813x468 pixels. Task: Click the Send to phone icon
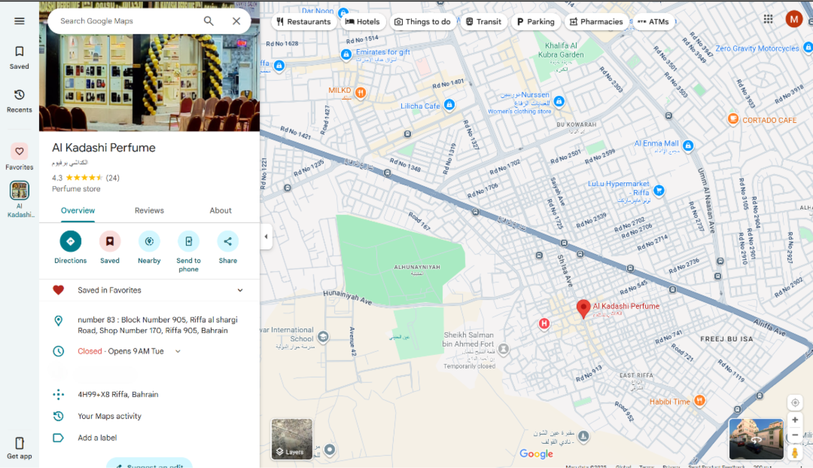[x=188, y=241]
